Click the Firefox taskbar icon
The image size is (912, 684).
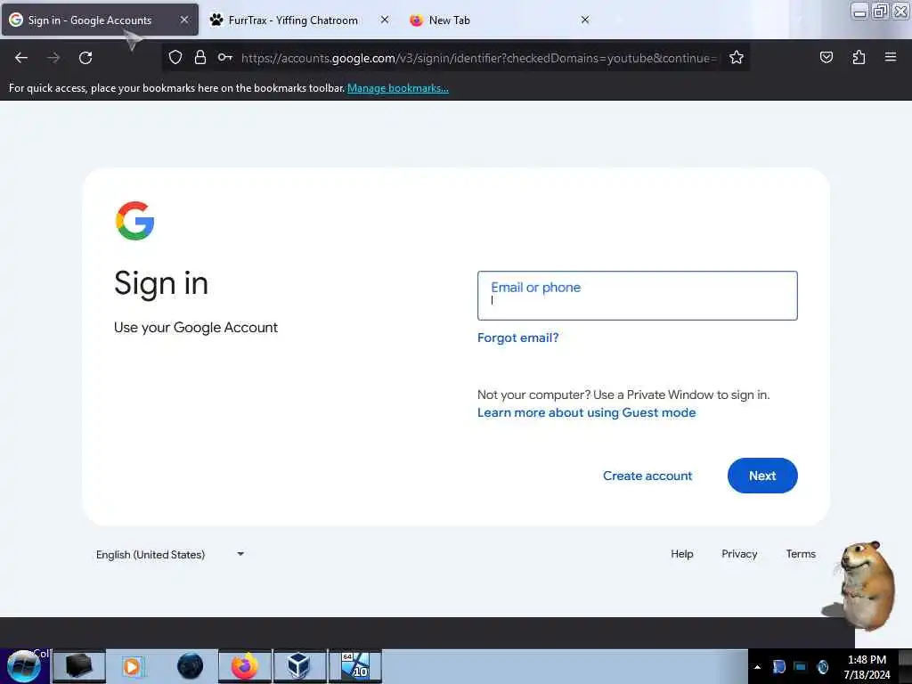[244, 666]
